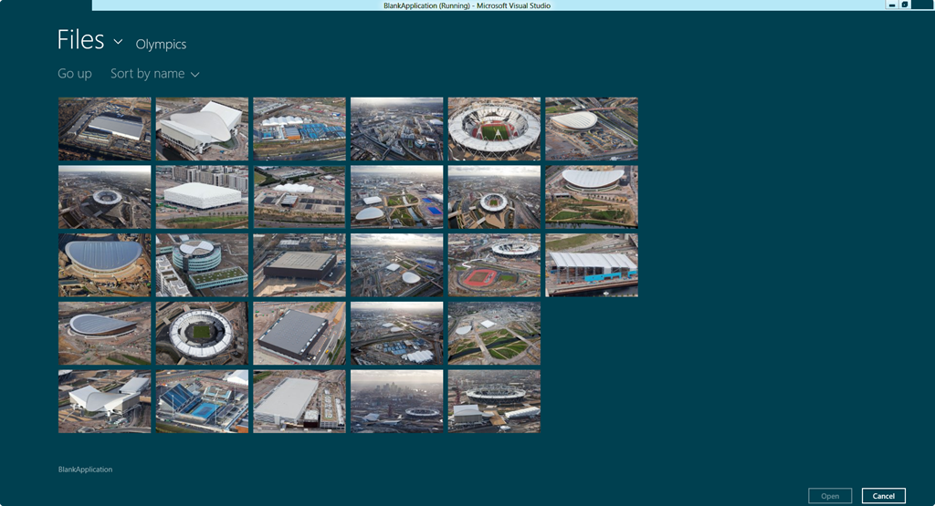Select the photo showing the red running track
The width and height of the screenshot is (935, 506).
pos(494,265)
